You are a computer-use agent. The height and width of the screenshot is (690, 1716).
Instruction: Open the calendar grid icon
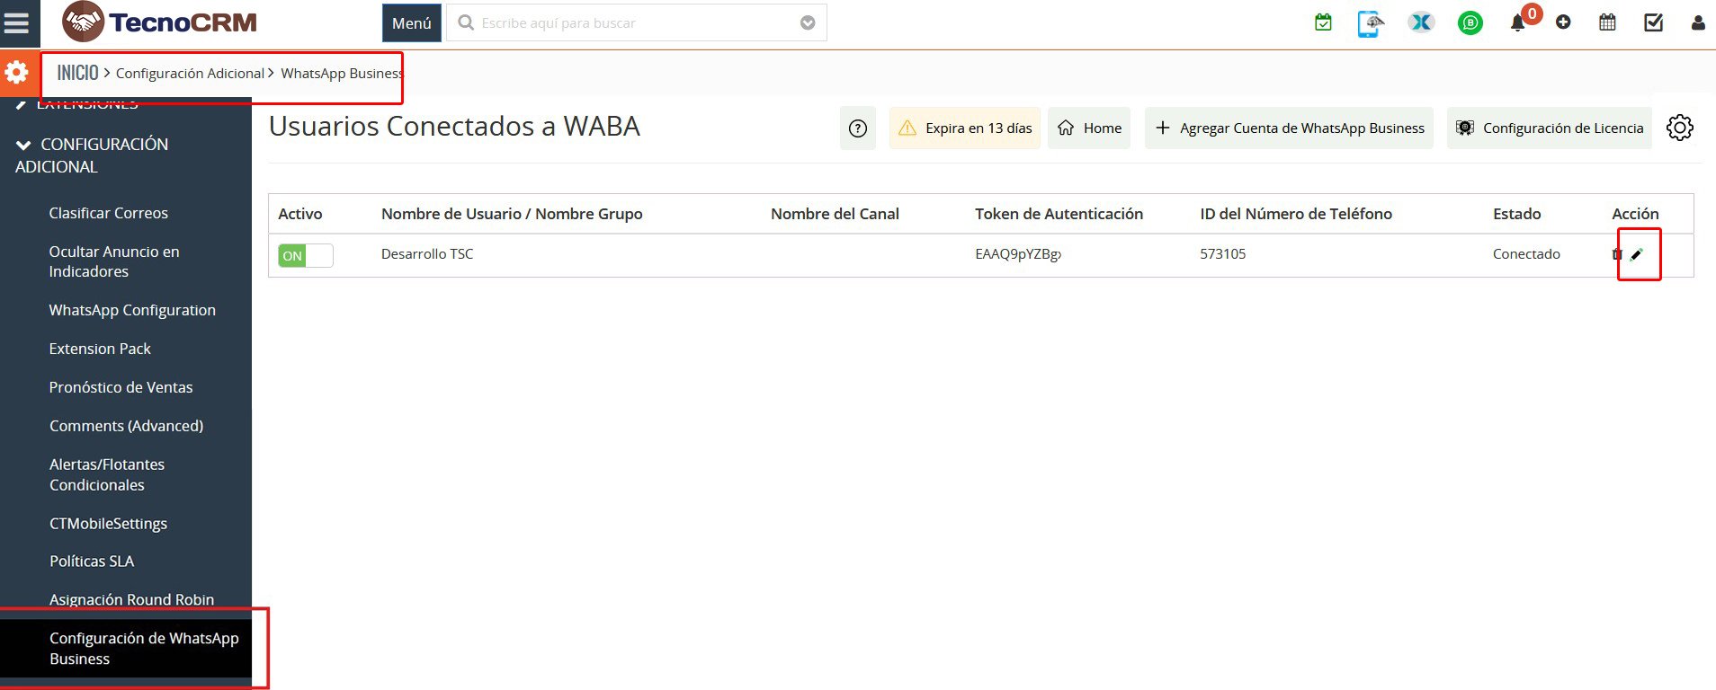(1607, 22)
